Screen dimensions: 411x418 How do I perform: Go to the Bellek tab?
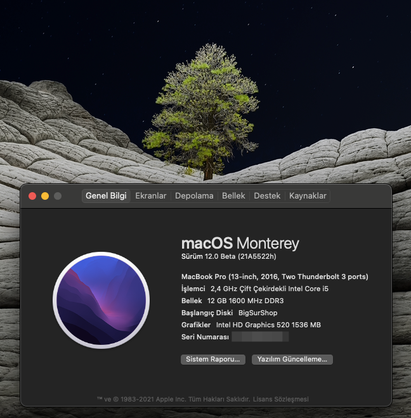(x=233, y=196)
